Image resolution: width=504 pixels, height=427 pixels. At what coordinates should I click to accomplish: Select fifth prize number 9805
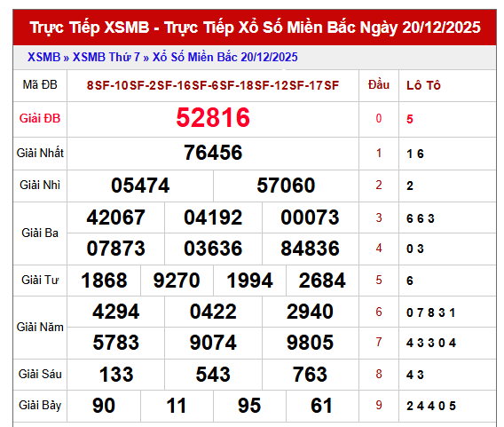[x=310, y=343]
